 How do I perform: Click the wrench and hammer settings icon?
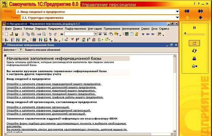point(159,34)
